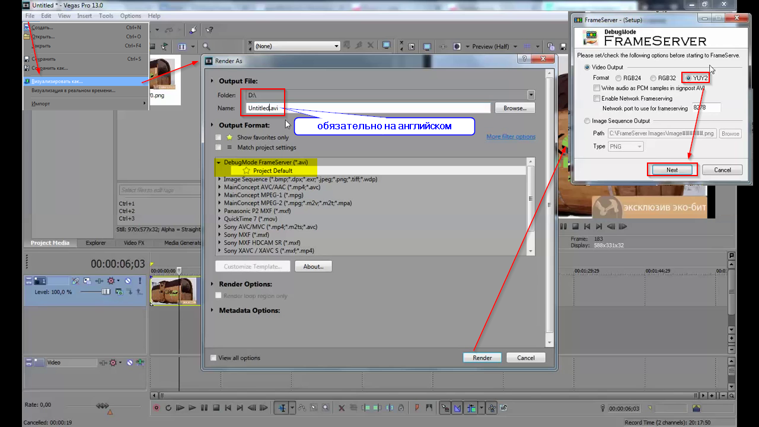Open the Folder dropdown in Render As

pos(531,94)
